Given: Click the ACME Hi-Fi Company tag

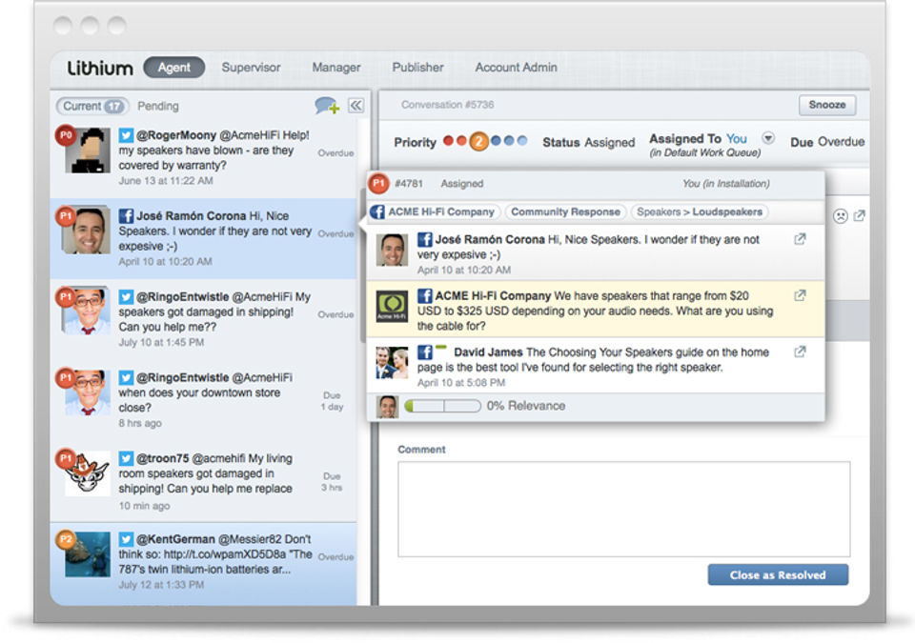Looking at the screenshot, I should [x=434, y=211].
